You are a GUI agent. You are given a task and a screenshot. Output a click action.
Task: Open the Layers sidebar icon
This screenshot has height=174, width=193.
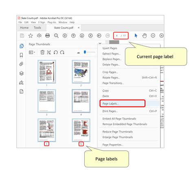point(22,74)
